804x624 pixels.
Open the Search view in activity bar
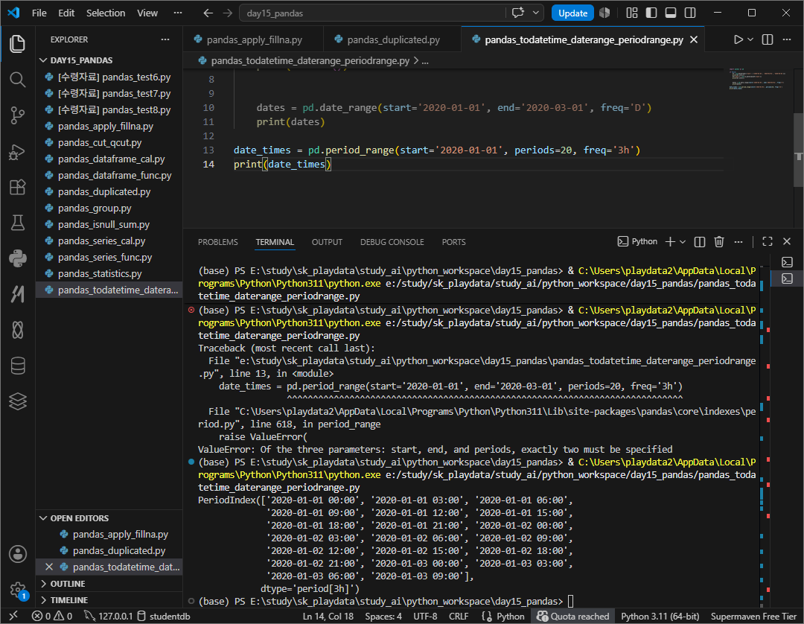tap(17, 80)
